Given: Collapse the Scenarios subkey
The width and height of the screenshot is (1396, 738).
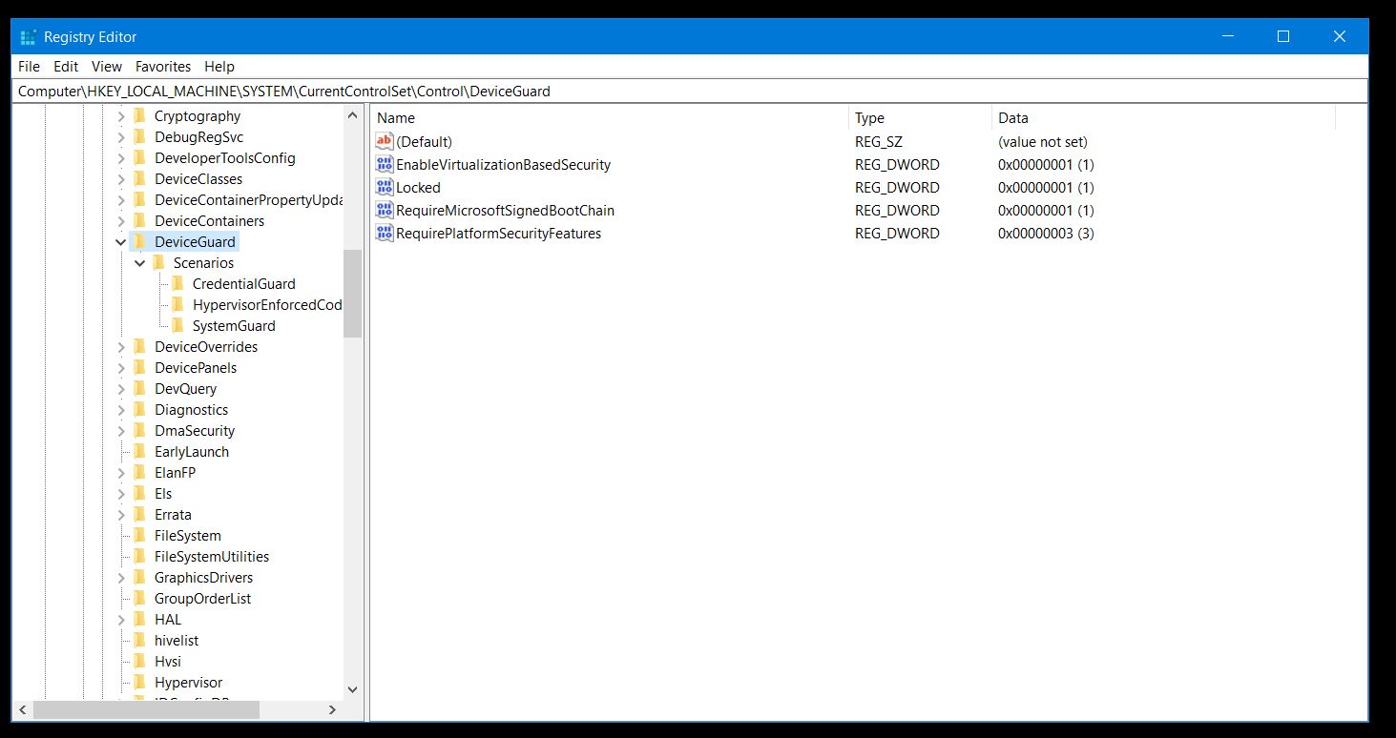Looking at the screenshot, I should (140, 263).
